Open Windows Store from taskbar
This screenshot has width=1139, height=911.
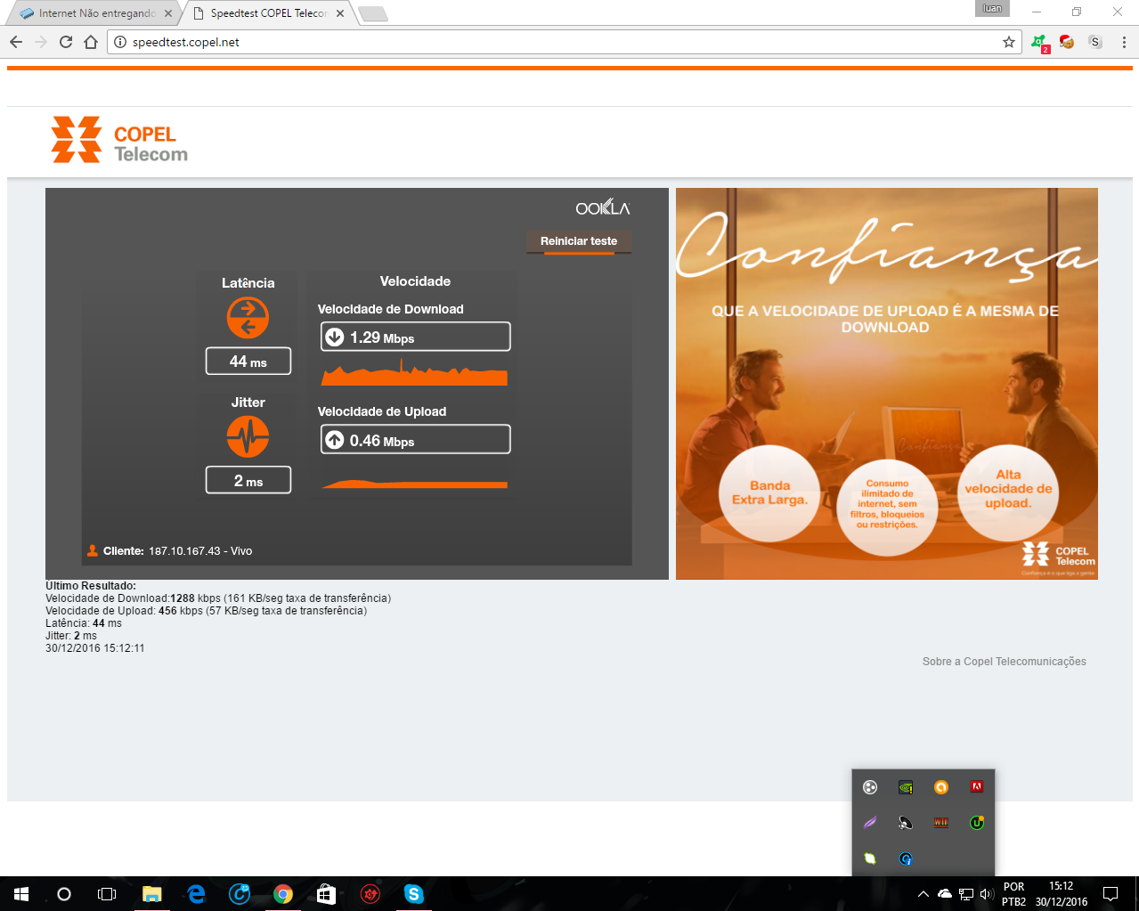coord(327,894)
